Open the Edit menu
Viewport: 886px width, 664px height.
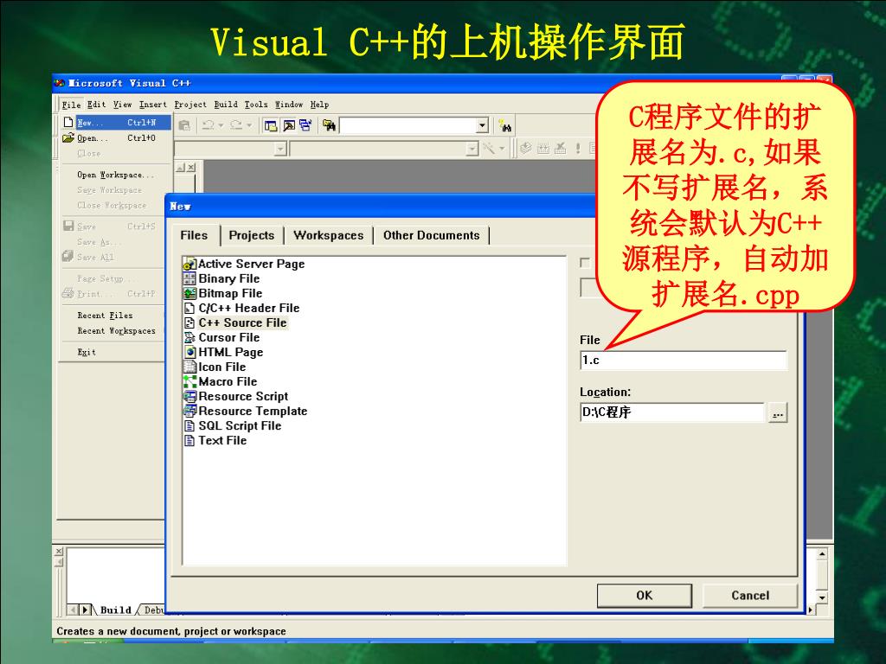(96, 105)
